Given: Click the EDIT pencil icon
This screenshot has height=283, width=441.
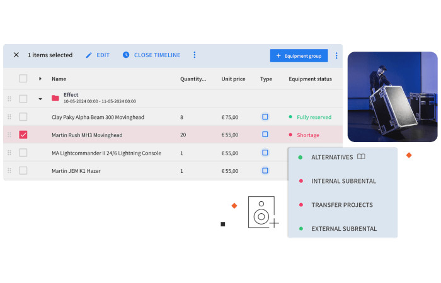Looking at the screenshot, I should coord(89,55).
